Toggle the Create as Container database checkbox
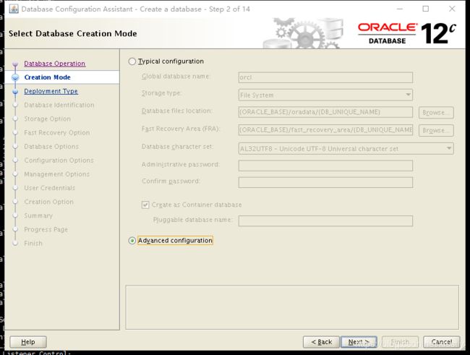The height and width of the screenshot is (355, 470). tap(145, 205)
